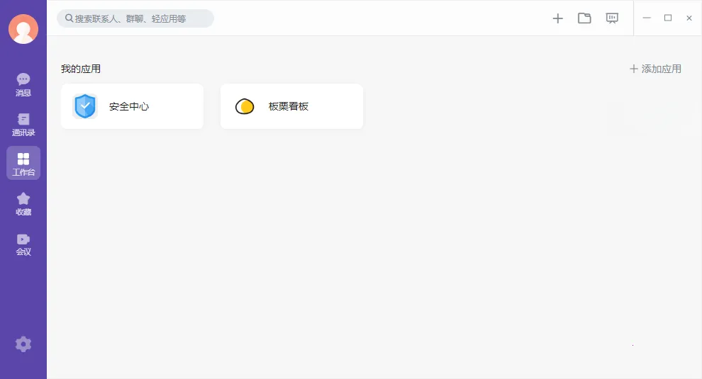The width and height of the screenshot is (702, 379).
Task: Go to 消息 messages in sidebar
Action: 23,84
